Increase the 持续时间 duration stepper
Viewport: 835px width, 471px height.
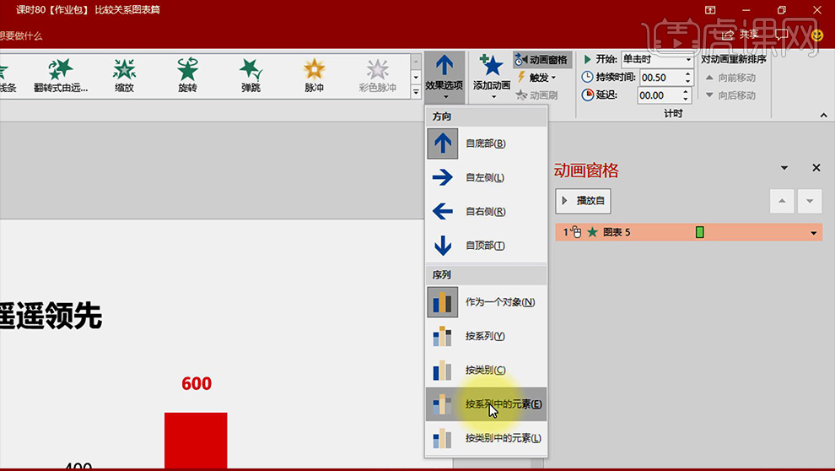(688, 74)
